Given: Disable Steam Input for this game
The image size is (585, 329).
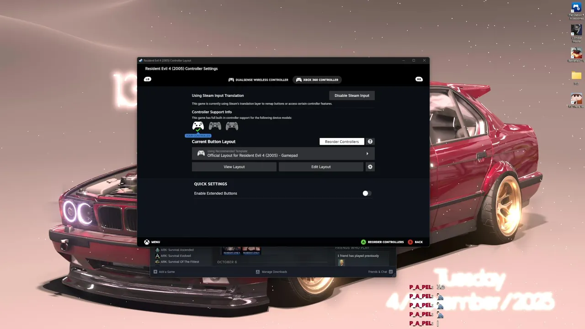Looking at the screenshot, I should 352,96.
